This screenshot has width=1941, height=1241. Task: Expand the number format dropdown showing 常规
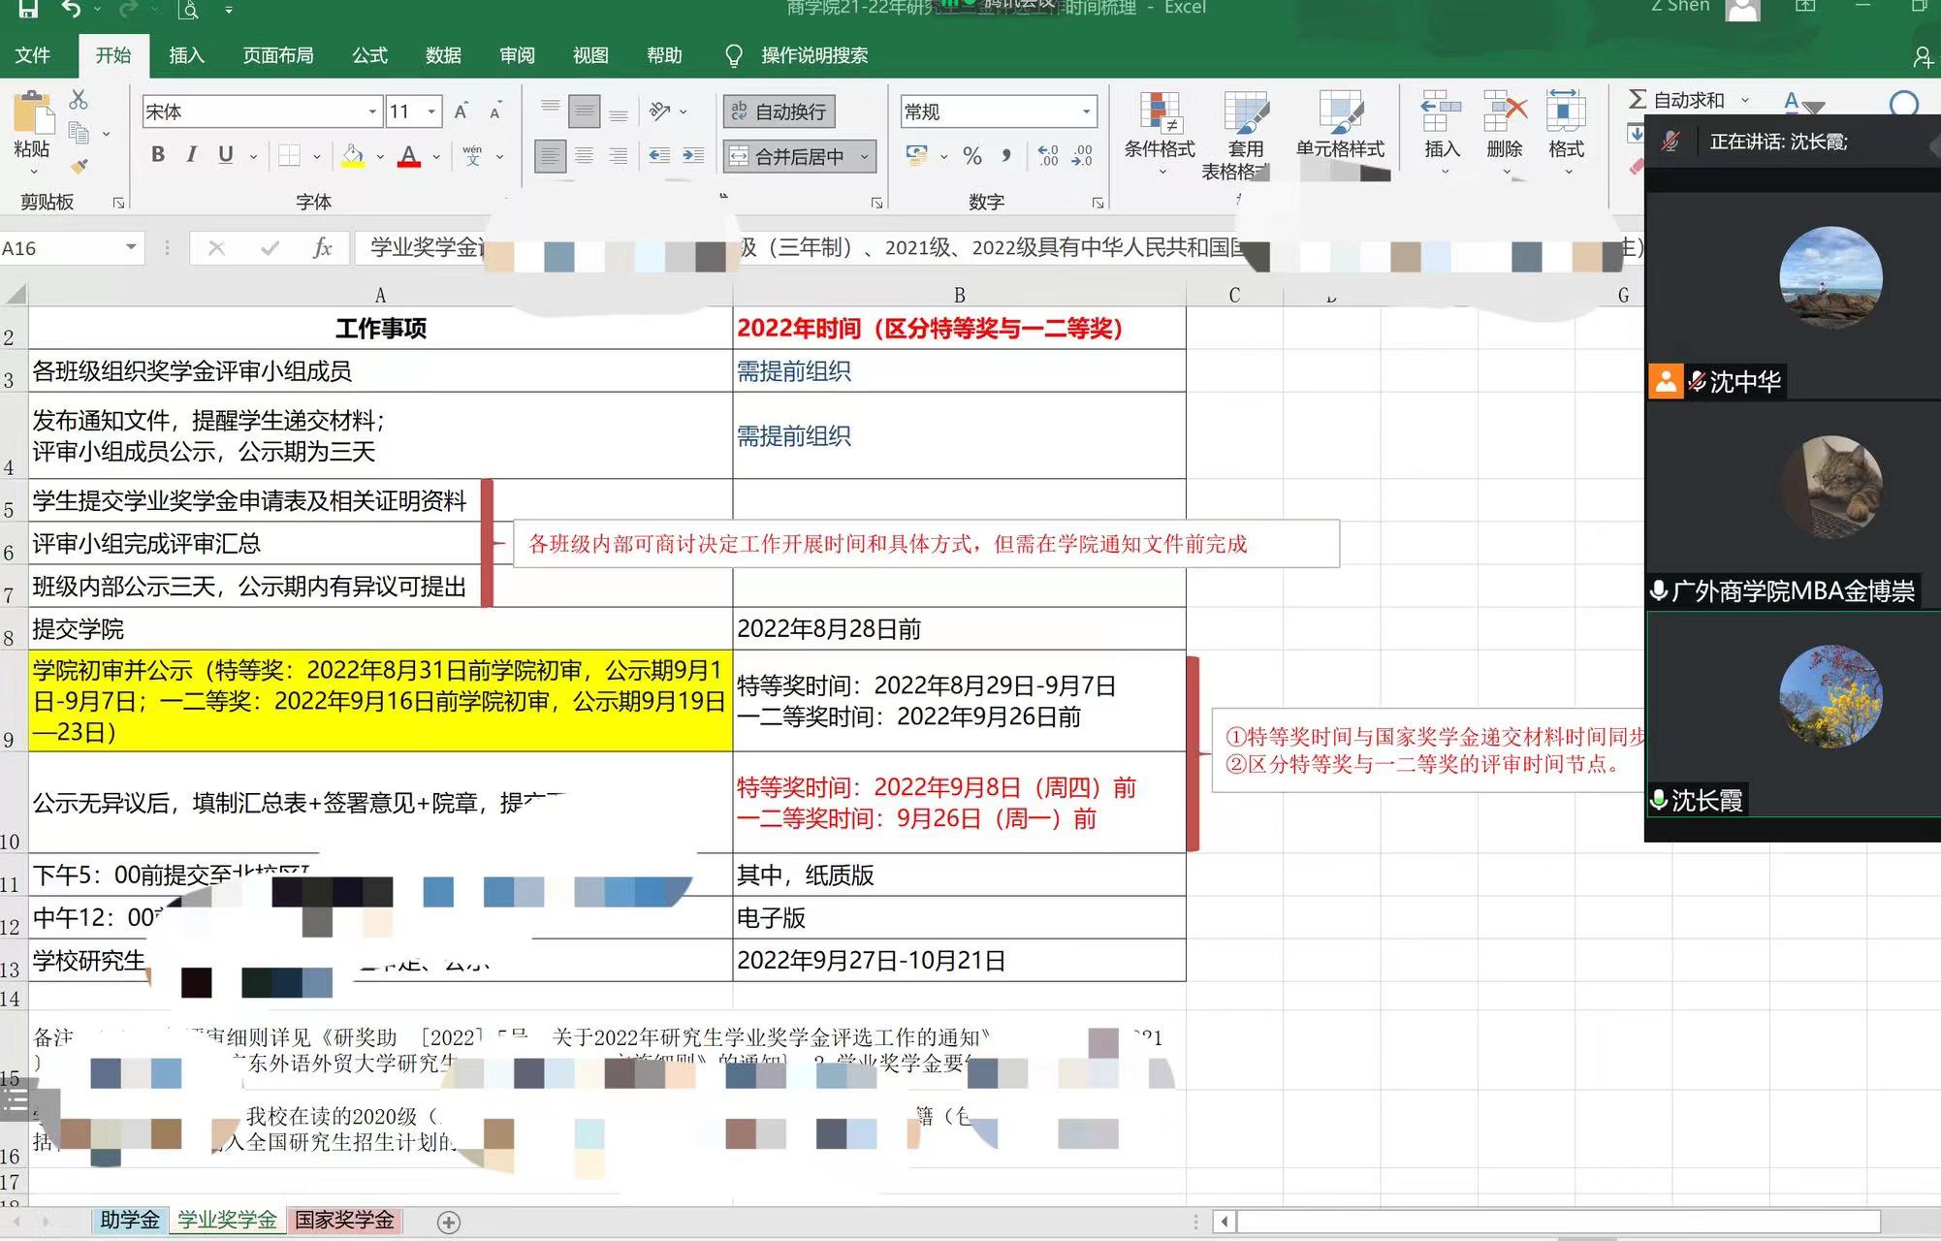[1086, 111]
